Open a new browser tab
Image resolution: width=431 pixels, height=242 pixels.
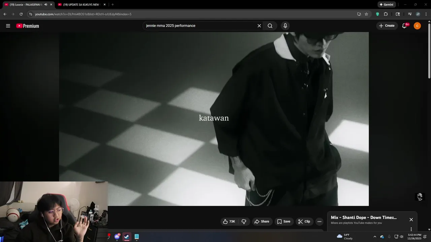pyautogui.click(x=112, y=5)
